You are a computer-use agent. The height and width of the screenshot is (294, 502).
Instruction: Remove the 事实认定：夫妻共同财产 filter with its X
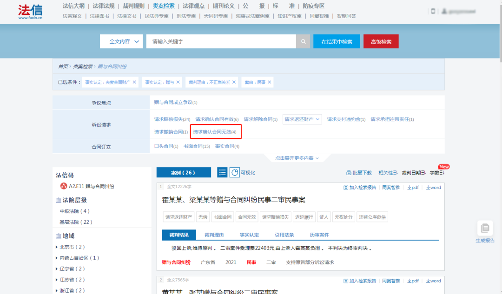coord(134,82)
